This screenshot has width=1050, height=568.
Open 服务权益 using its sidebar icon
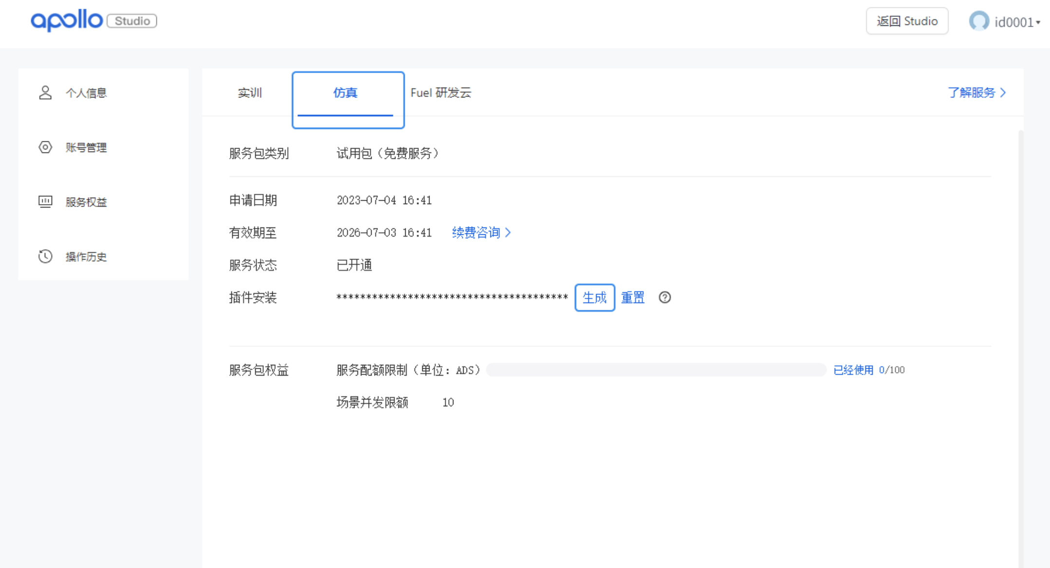[x=45, y=202]
